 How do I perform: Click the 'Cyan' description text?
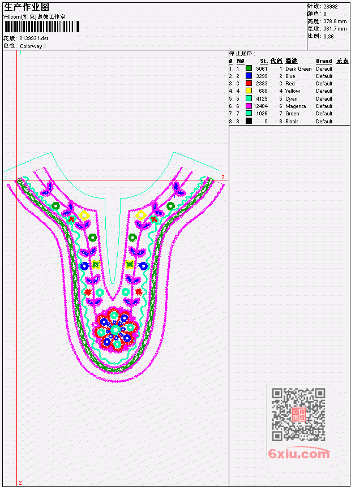point(292,99)
